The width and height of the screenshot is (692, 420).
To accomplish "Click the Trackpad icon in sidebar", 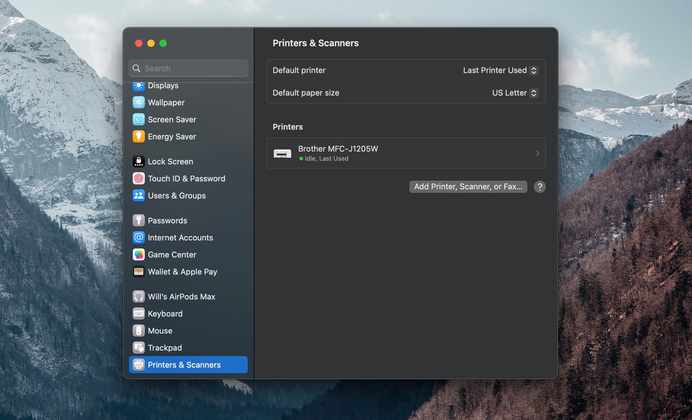I will tap(139, 348).
